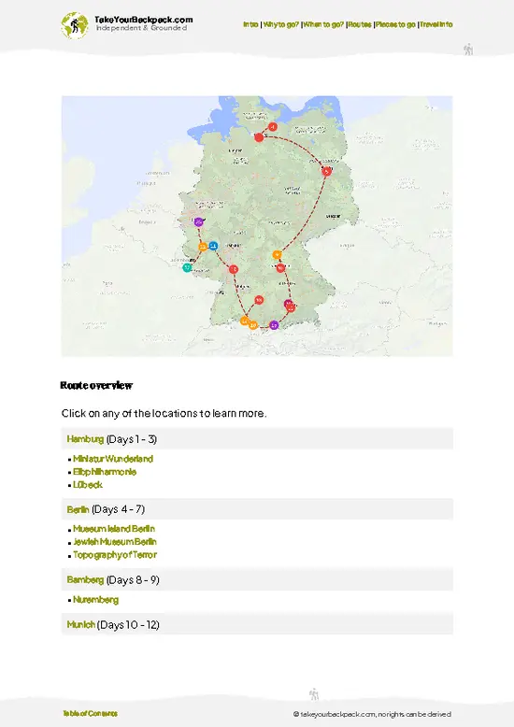Select the purple marker near Cologne
The width and height of the screenshot is (514, 727).
(x=199, y=222)
